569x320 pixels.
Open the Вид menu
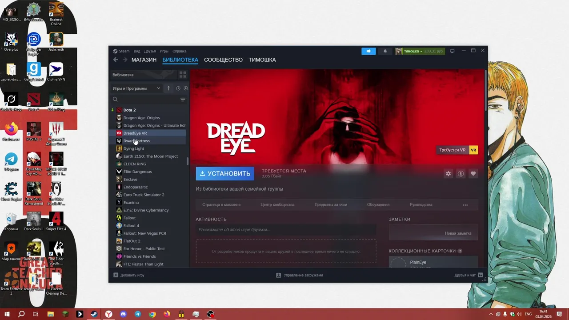point(137,51)
